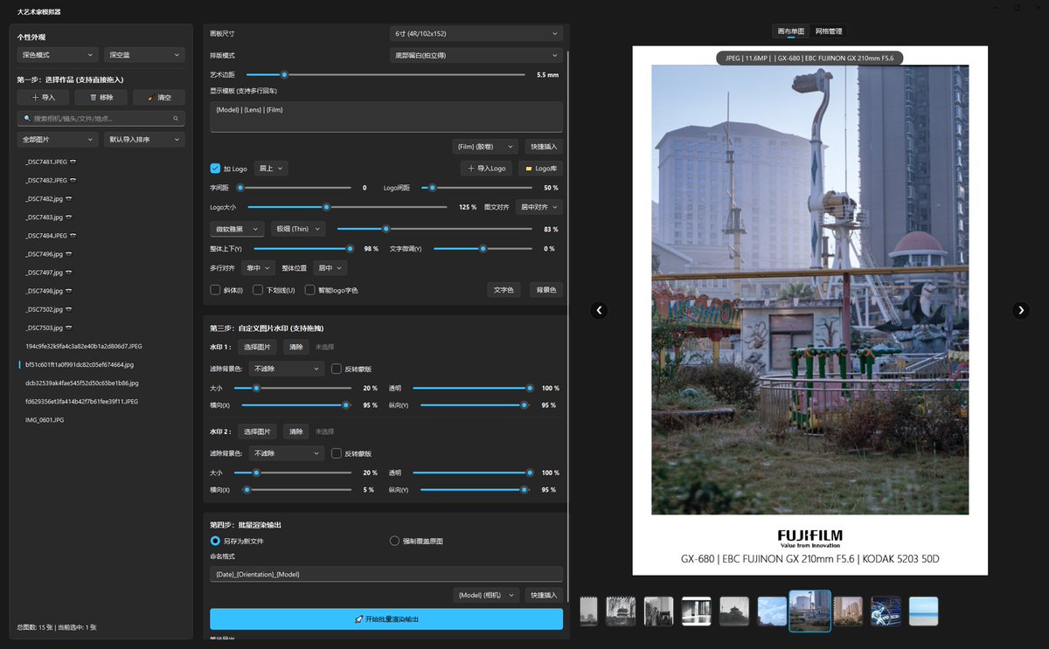Open the 微软雅黑 font dropdown
The height and width of the screenshot is (649, 1049).
[238, 229]
